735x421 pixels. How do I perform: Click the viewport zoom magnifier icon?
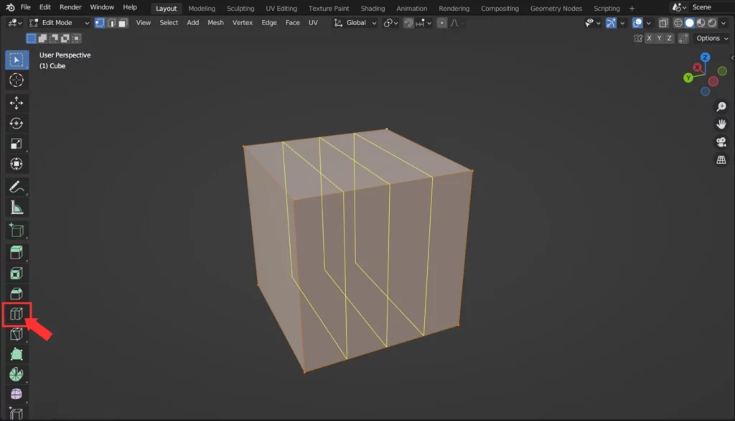click(x=721, y=107)
